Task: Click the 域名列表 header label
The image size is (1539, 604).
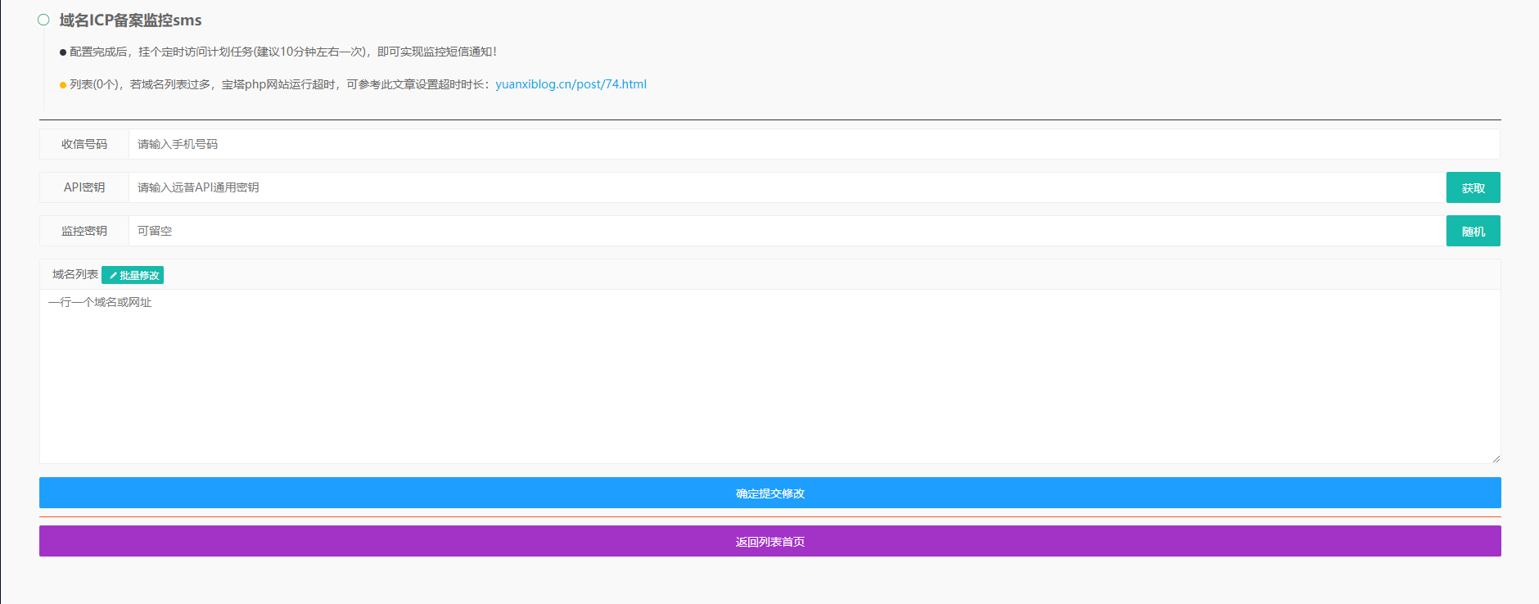Action: point(75,275)
